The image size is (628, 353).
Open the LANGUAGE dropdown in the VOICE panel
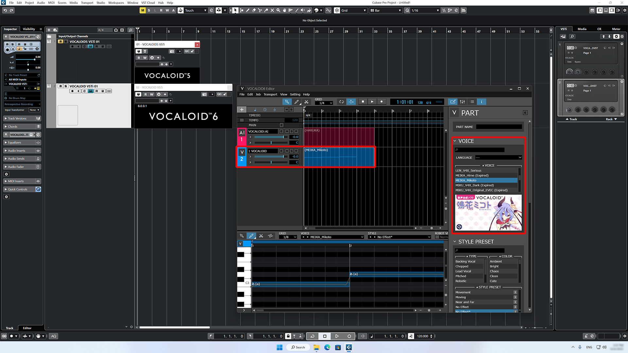[498, 157]
